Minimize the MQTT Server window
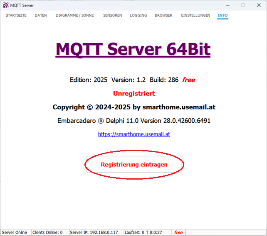 (227, 5)
